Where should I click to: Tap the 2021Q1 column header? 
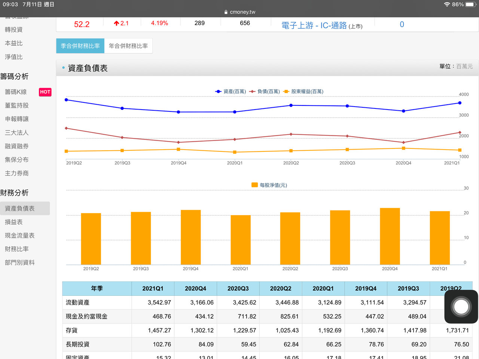coord(153,288)
